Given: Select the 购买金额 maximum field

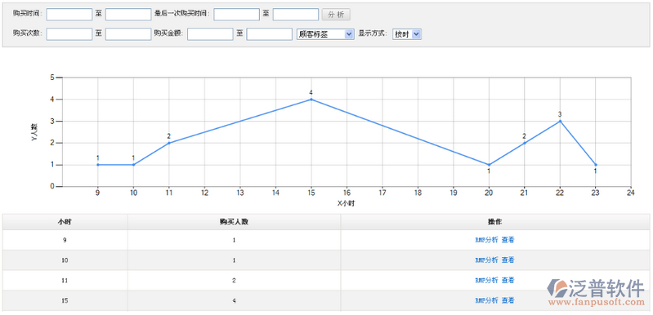Looking at the screenshot, I should pos(270,34).
